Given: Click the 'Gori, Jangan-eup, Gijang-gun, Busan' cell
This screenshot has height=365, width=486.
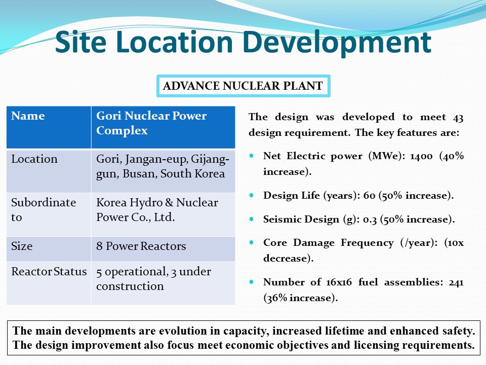Looking at the screenshot, I should (x=164, y=171).
